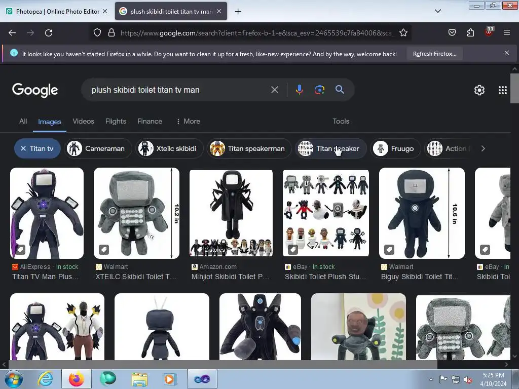Switch to Photopea Online Photo Editor tab
Screen dimensions: 519x389
pyautogui.click(x=57, y=11)
